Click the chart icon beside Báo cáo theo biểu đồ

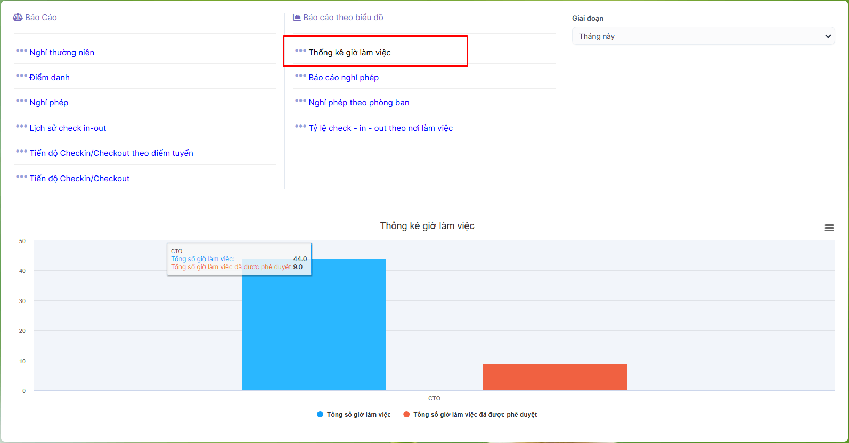[x=297, y=18]
